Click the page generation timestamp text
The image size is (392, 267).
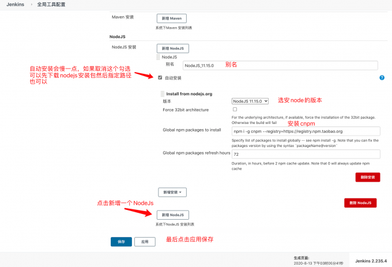tap(318, 263)
